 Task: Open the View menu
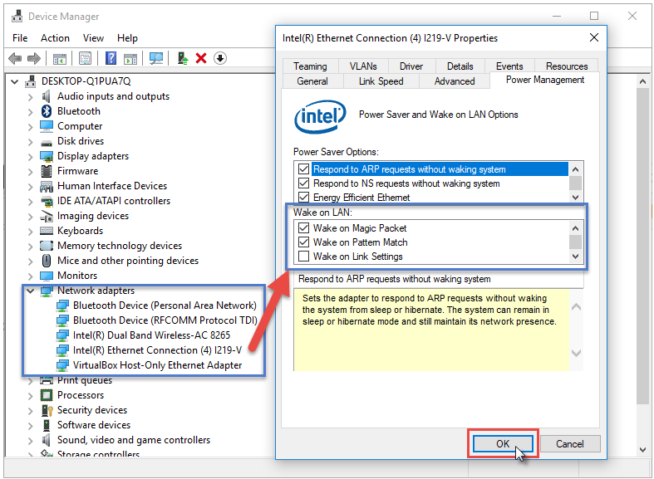coord(93,38)
